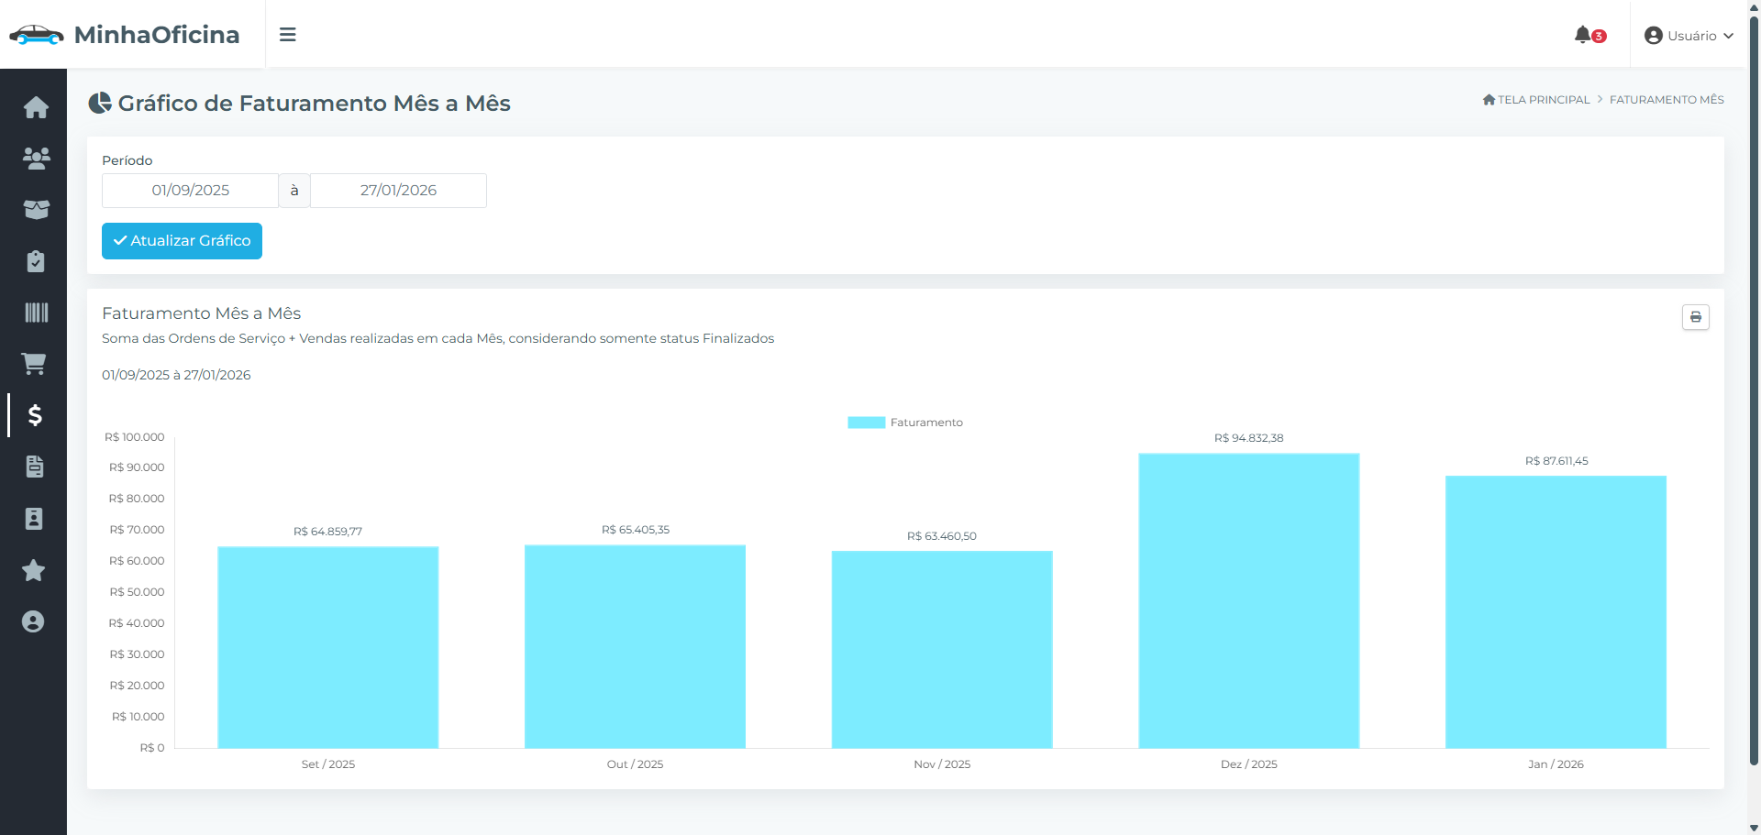Open the customers group icon in sidebar

click(36, 159)
